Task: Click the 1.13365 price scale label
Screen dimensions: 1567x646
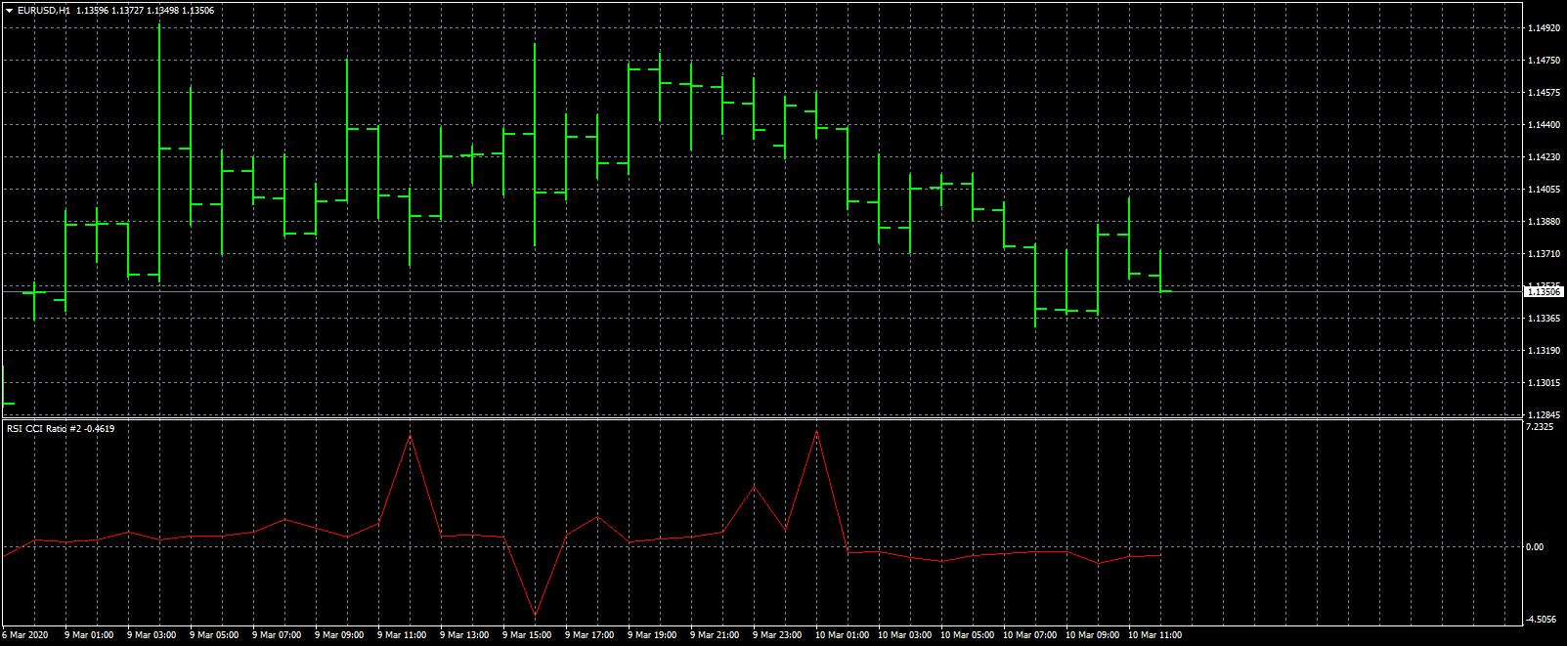Action: coord(1544,319)
